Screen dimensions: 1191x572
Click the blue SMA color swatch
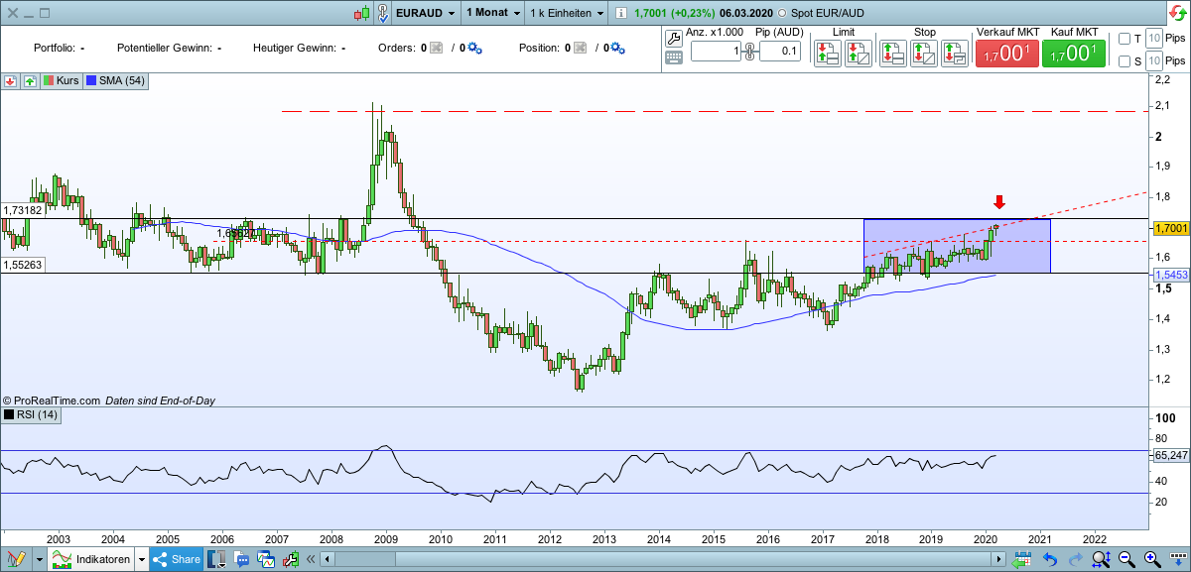click(x=90, y=80)
